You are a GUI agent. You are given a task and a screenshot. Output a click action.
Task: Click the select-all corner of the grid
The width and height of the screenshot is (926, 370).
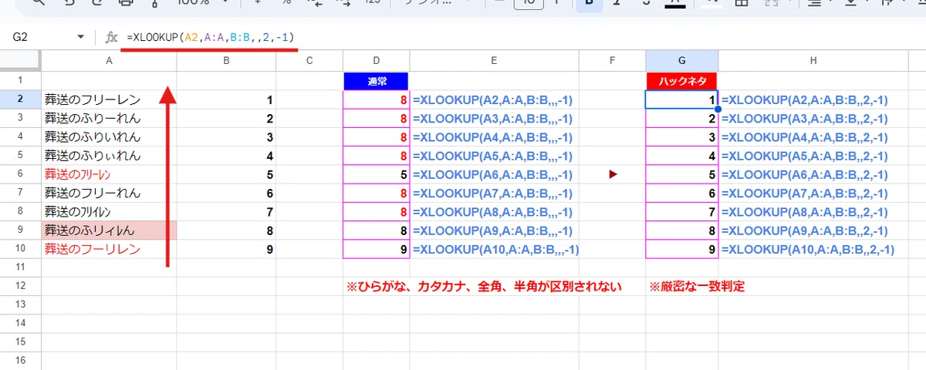(x=21, y=61)
